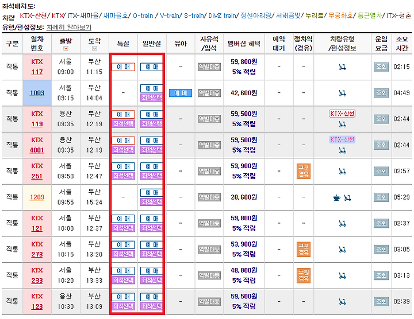Open 새마을호 seat layout link
Image resolution: width=414 pixels, height=319 pixels.
[x=116, y=16]
